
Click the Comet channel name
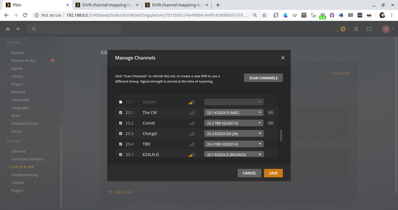pos(149,123)
